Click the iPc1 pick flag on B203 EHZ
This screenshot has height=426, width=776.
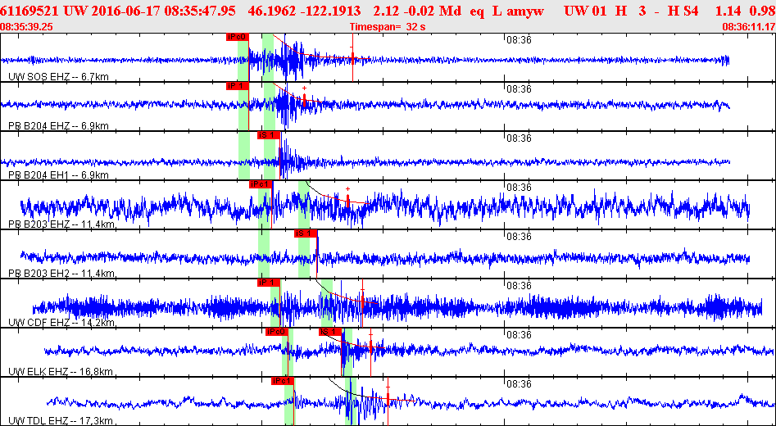pyautogui.click(x=261, y=184)
